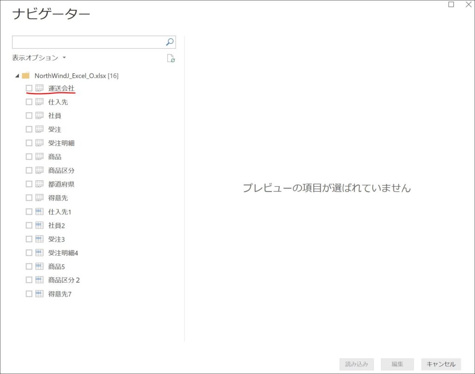Click the table icon beside 仕入先1
The height and width of the screenshot is (374, 475).
(x=39, y=211)
